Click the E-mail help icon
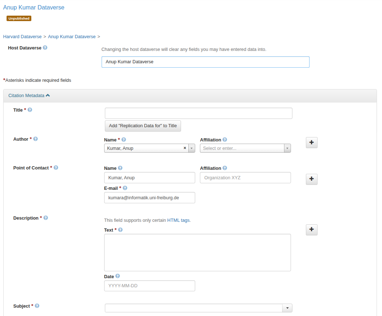This screenshot has height=316, width=382. (x=125, y=188)
